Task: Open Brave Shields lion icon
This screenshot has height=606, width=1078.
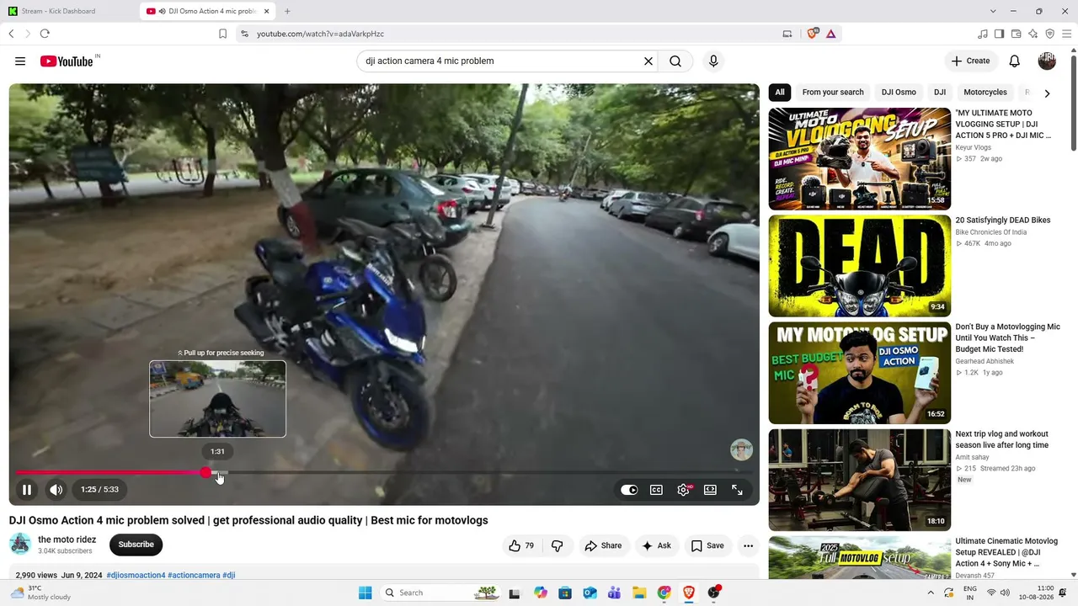Action: [813, 34]
